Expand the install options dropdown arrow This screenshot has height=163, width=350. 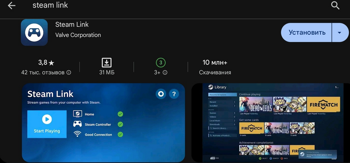[x=340, y=33]
